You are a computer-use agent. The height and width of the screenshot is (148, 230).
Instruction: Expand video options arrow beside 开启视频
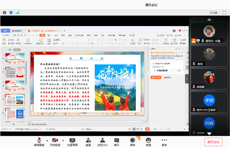[x=63, y=140]
